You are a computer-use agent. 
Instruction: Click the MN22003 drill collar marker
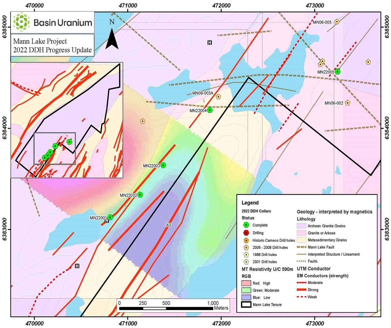163,165
